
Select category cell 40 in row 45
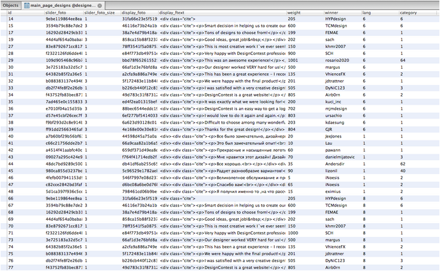(x=403, y=171)
